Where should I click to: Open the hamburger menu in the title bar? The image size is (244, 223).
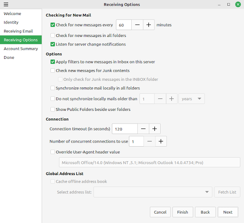point(6,4)
